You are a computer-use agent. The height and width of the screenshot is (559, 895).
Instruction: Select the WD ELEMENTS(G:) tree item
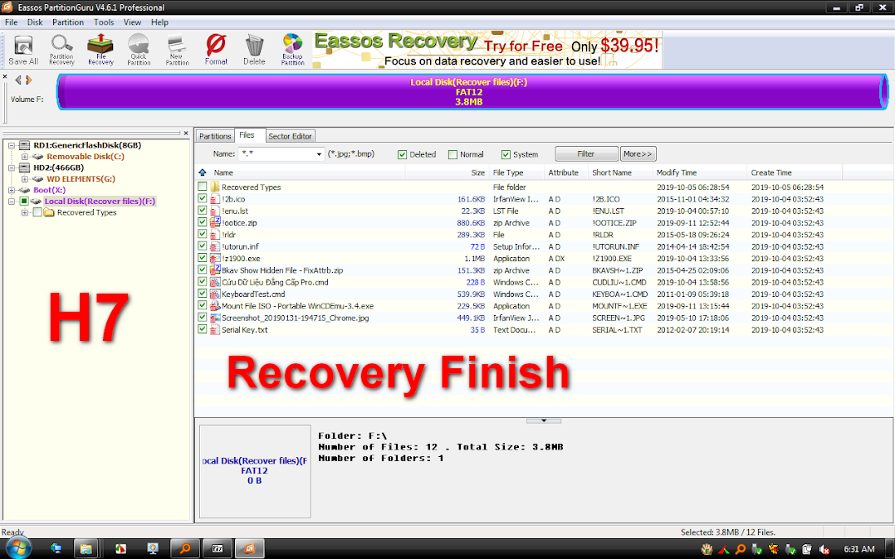point(81,179)
